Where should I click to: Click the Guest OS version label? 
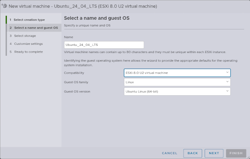pyautogui.click(x=77, y=91)
